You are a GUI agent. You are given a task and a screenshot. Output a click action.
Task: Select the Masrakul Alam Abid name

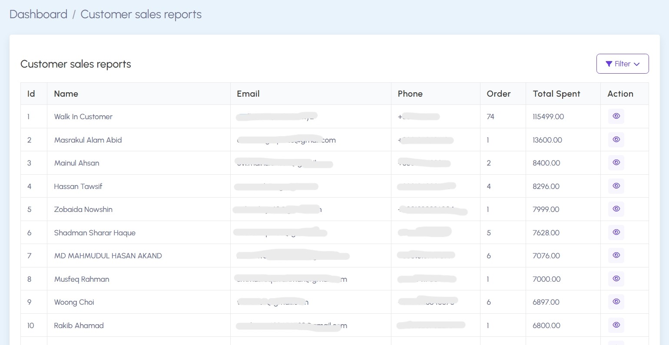88,140
